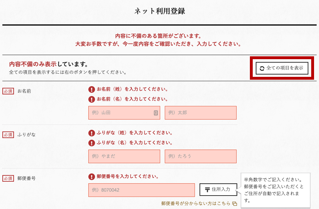Viewport: 319px width, 209px height.
Task: Click the 住所入力 button
Action: click(218, 190)
